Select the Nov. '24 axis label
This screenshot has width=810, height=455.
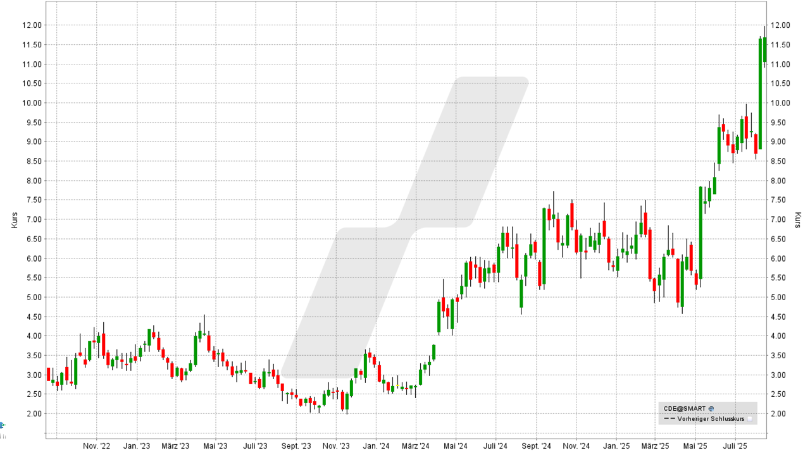click(x=576, y=446)
